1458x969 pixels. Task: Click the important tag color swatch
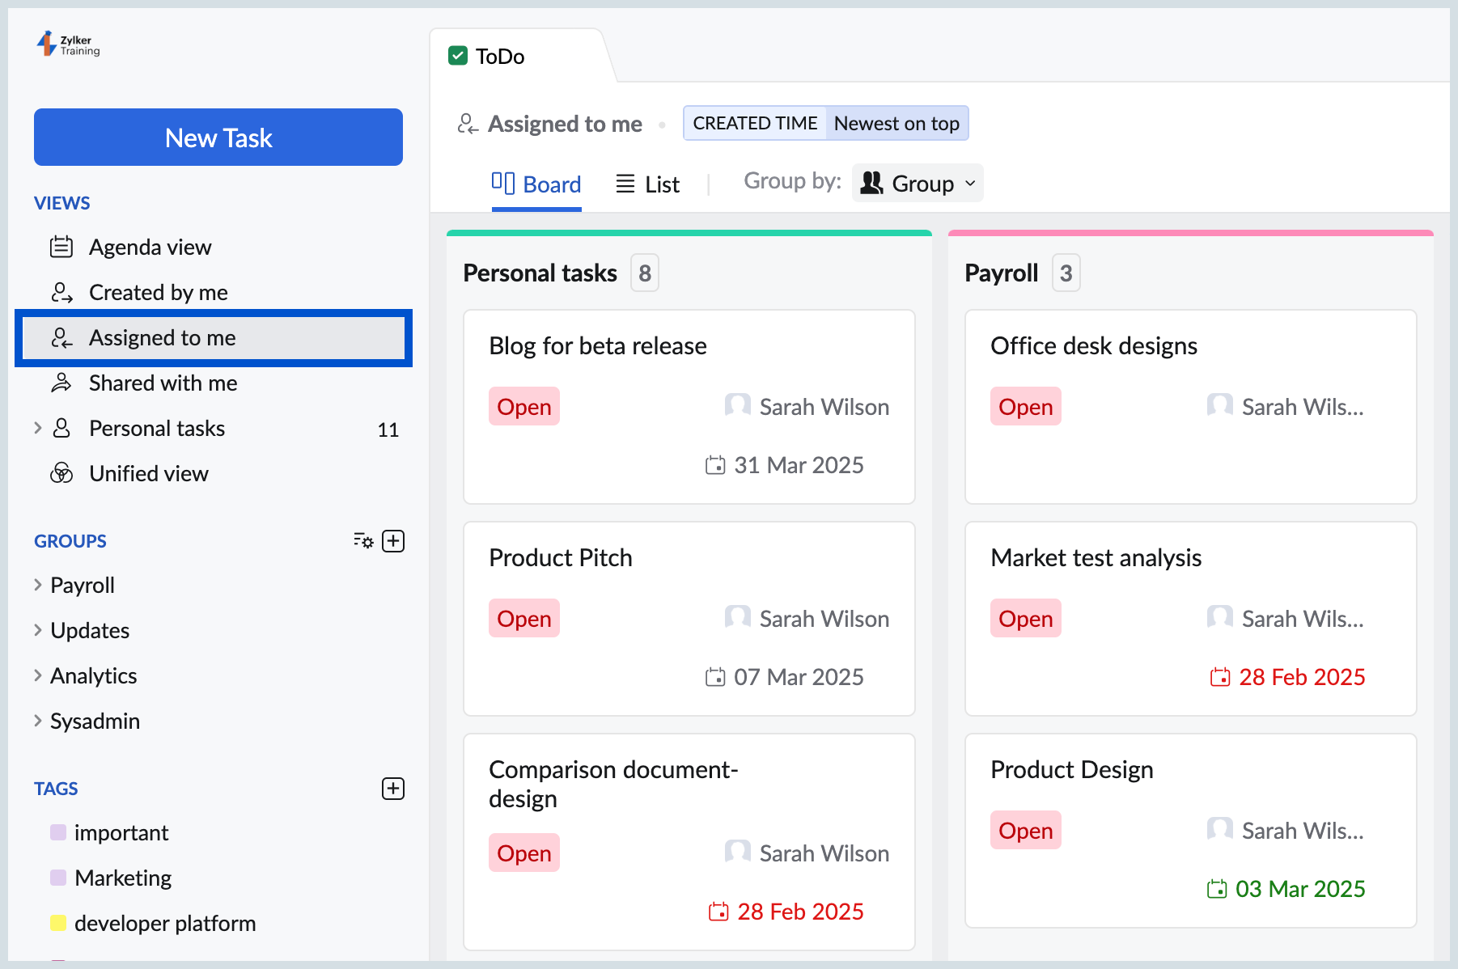tap(58, 832)
